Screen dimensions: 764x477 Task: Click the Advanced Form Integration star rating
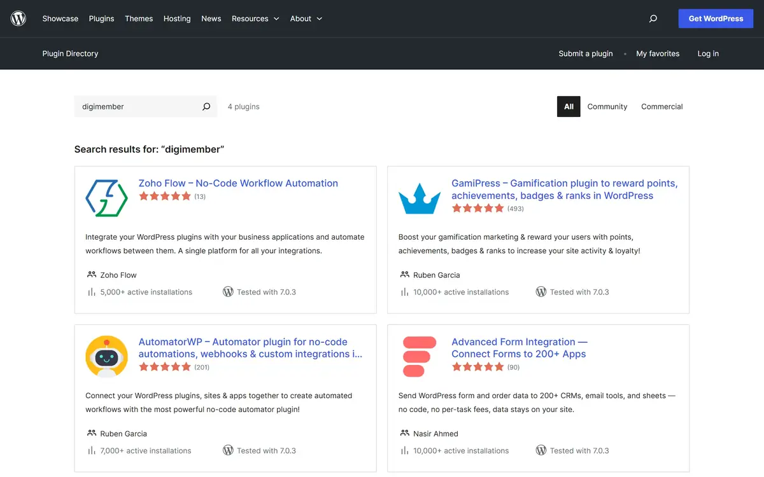click(x=478, y=367)
